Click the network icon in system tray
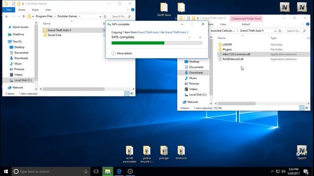The image size is (314, 176). click(278, 172)
